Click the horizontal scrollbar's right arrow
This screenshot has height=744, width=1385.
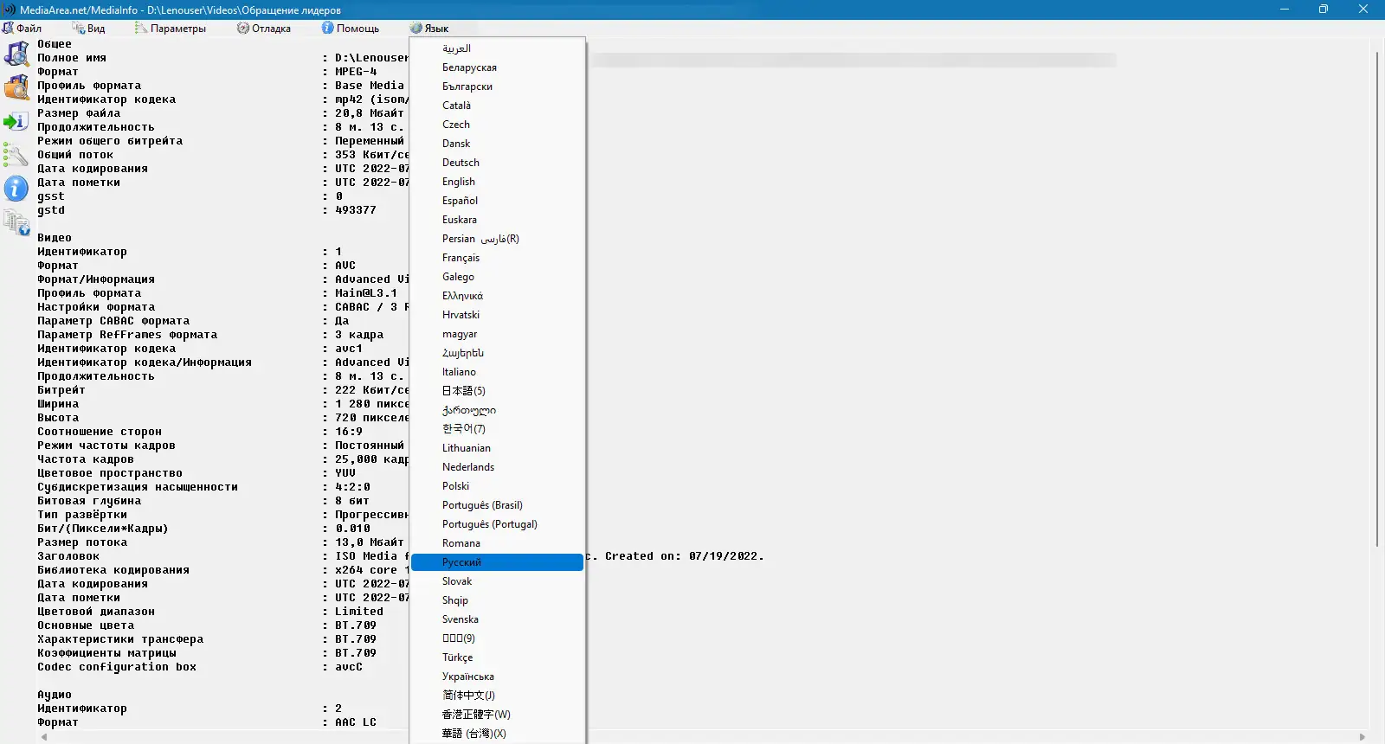point(1362,737)
